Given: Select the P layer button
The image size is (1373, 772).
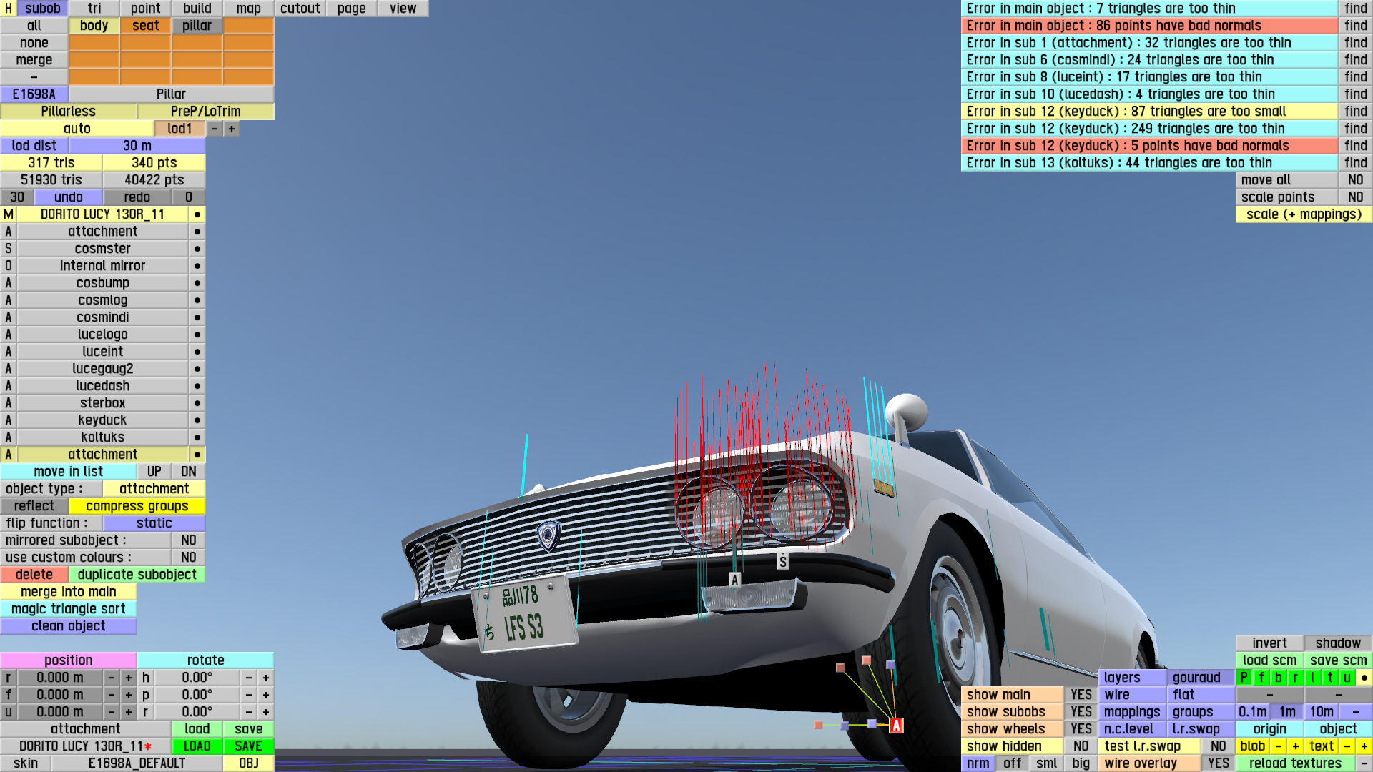Looking at the screenshot, I should click(1244, 678).
